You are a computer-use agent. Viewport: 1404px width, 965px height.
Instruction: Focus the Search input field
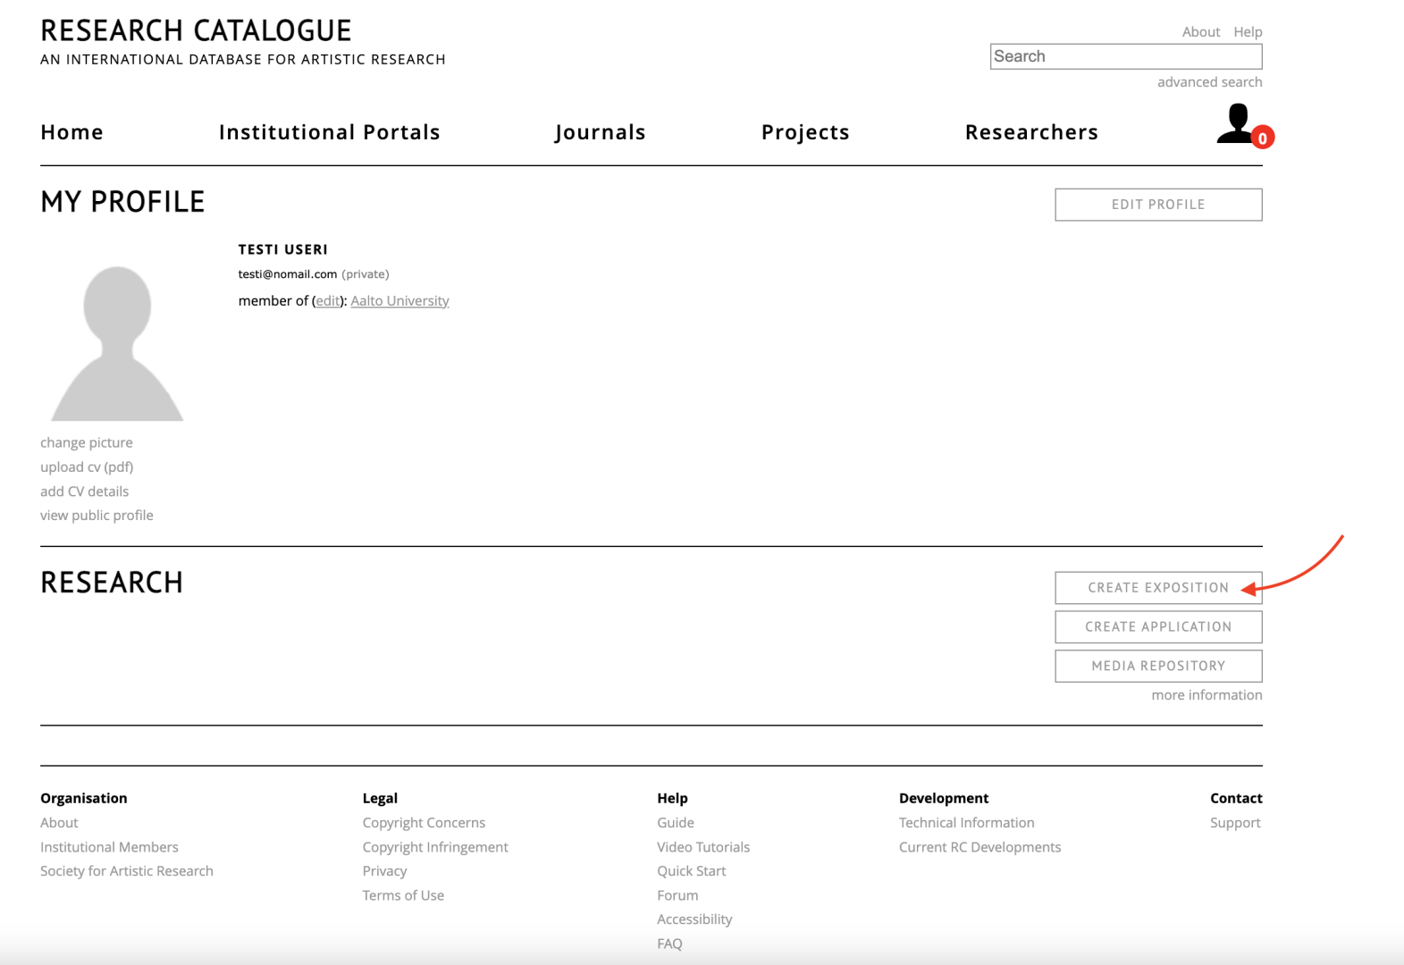[x=1126, y=56]
